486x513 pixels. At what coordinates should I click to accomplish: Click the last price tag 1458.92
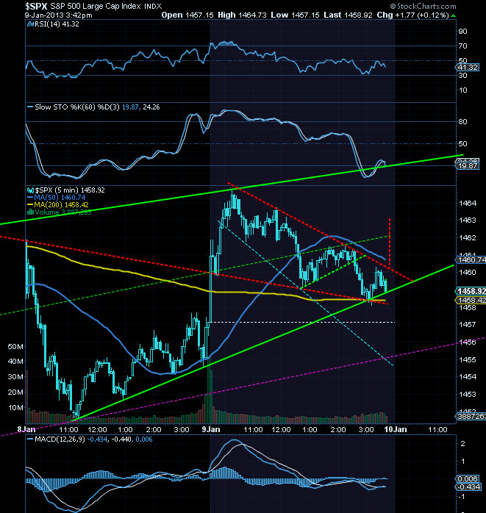point(471,291)
